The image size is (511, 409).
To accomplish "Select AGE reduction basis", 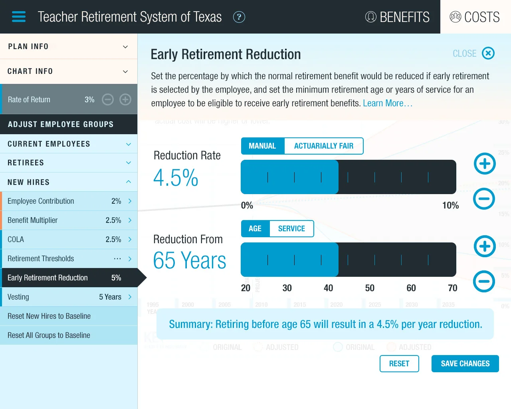I will click(255, 228).
